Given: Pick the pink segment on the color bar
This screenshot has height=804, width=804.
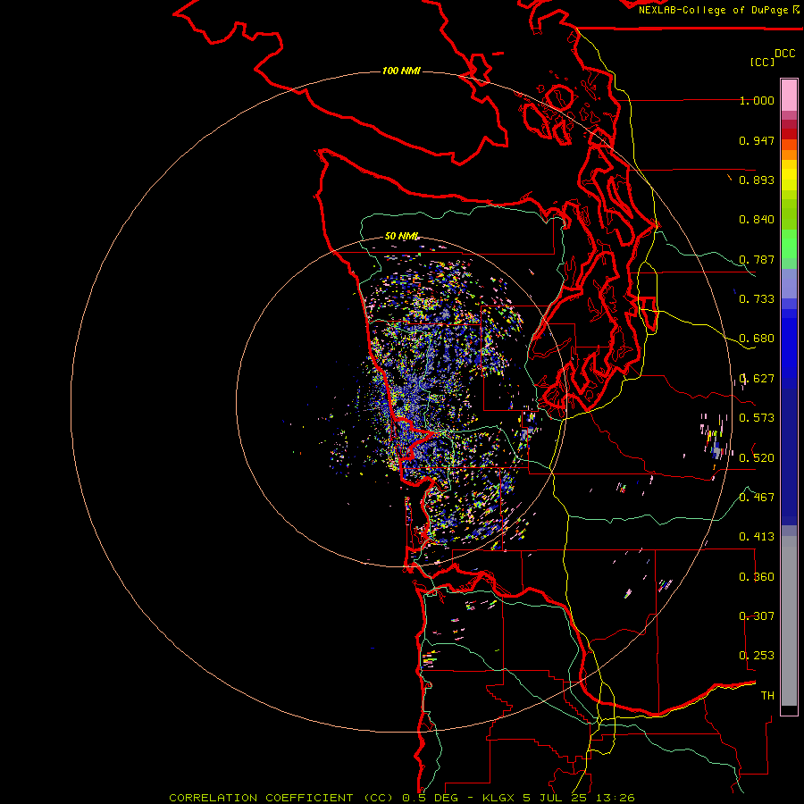Looking at the screenshot, I should (x=789, y=96).
